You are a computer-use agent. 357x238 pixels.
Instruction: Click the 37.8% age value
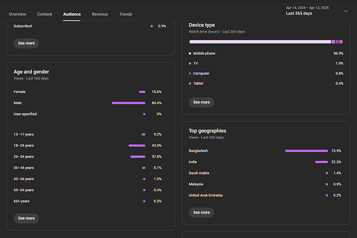(x=157, y=157)
